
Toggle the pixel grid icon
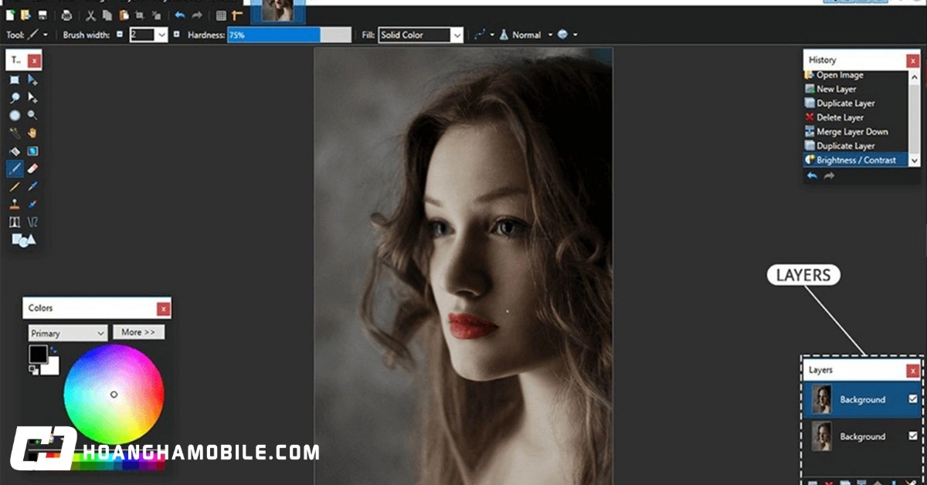(x=222, y=15)
